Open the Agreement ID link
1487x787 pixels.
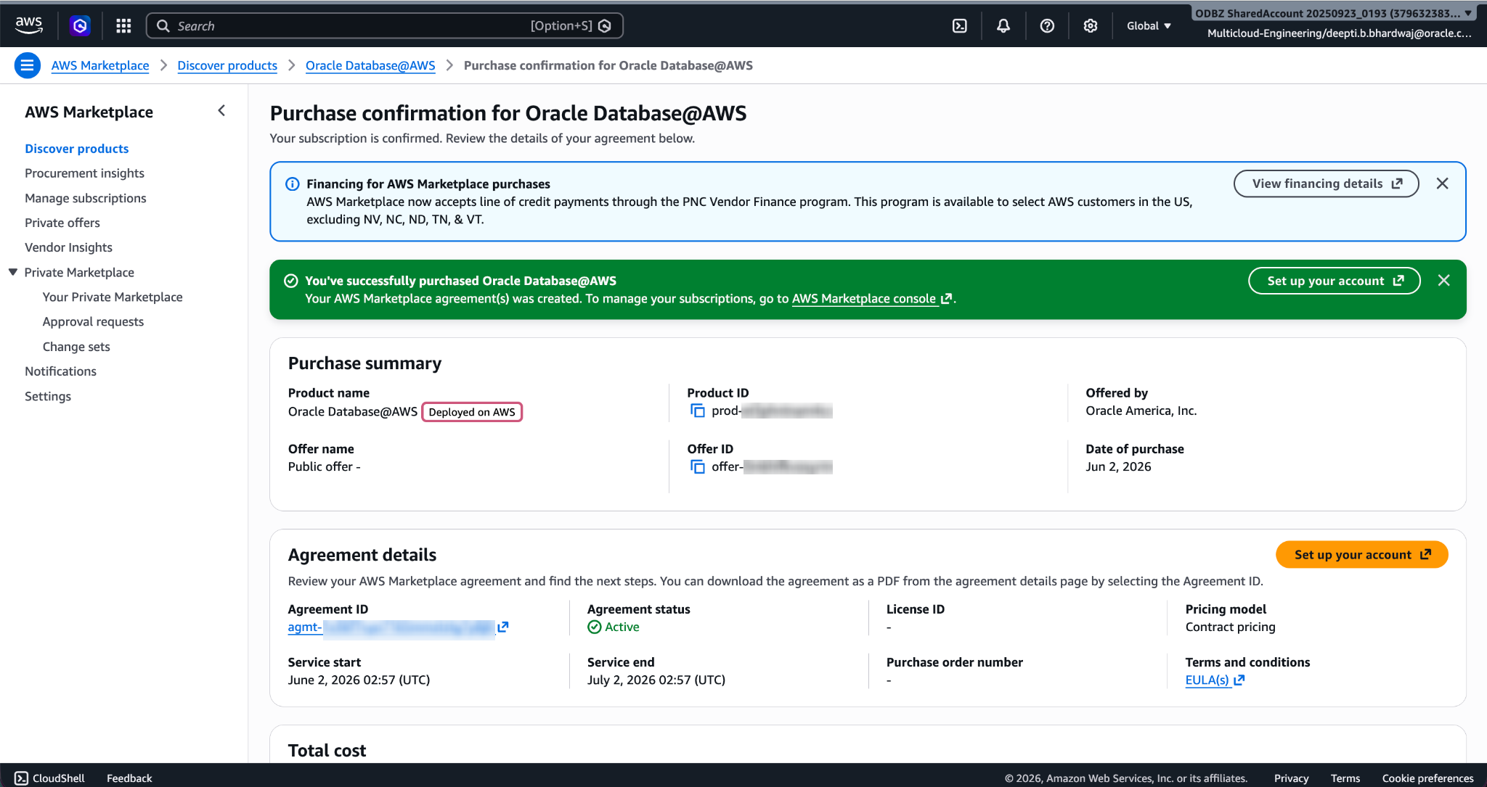(x=398, y=627)
